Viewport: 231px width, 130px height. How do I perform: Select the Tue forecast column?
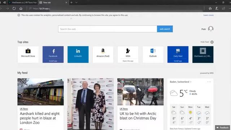point(199,114)
